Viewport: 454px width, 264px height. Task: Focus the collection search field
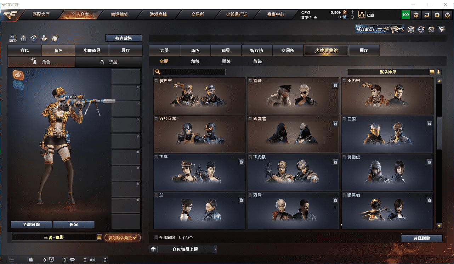(189, 72)
